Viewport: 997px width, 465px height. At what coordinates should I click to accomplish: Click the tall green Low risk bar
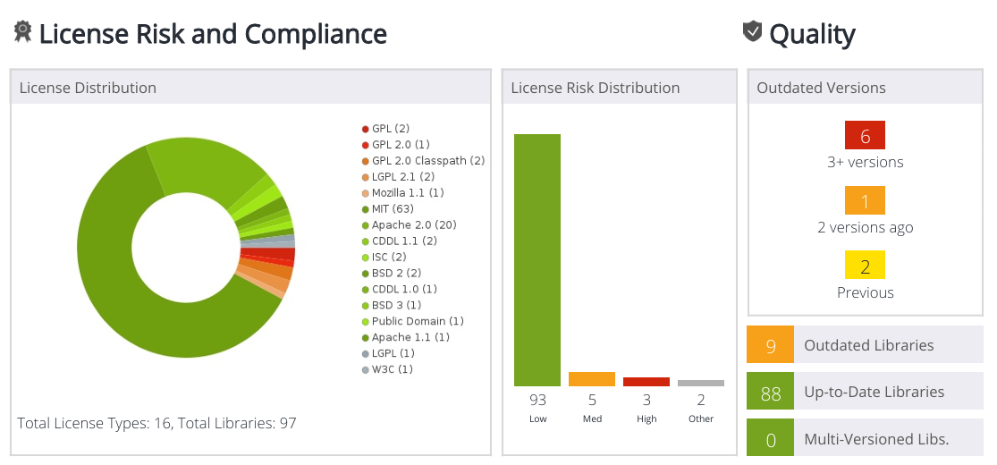pyautogui.click(x=537, y=259)
